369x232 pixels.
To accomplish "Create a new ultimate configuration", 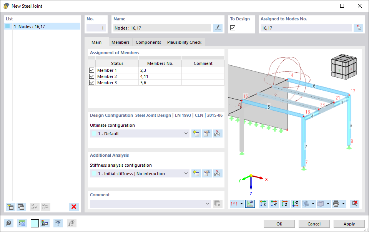I will 196,134.
